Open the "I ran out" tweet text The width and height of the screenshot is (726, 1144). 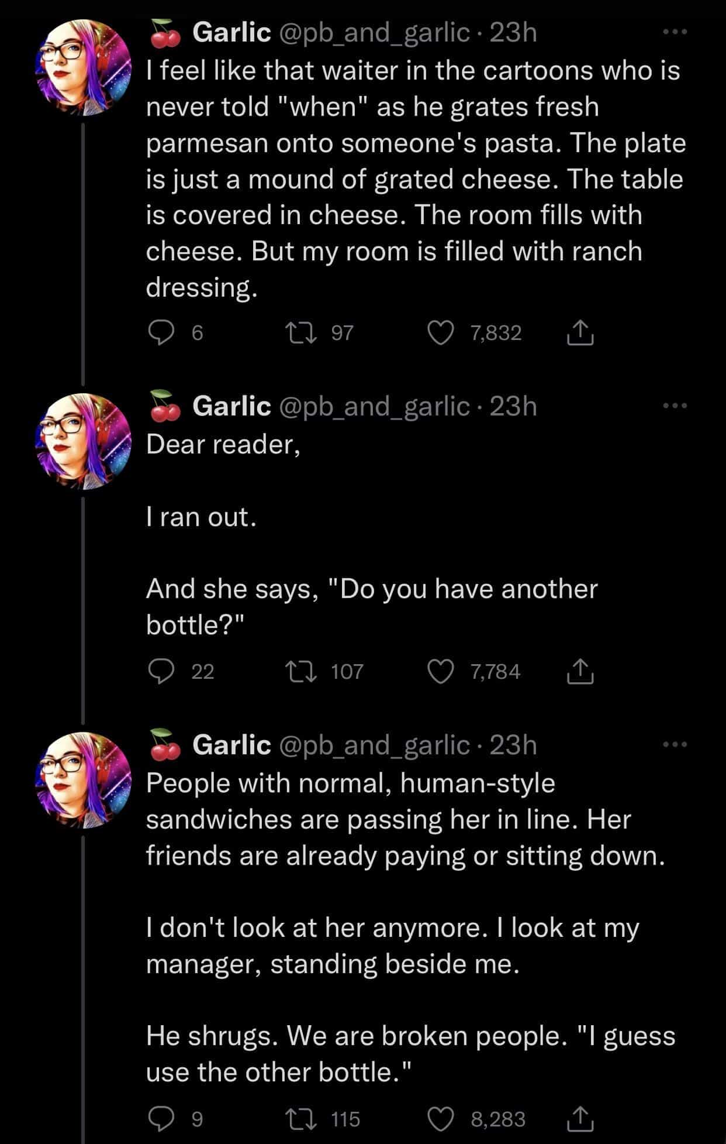201,517
